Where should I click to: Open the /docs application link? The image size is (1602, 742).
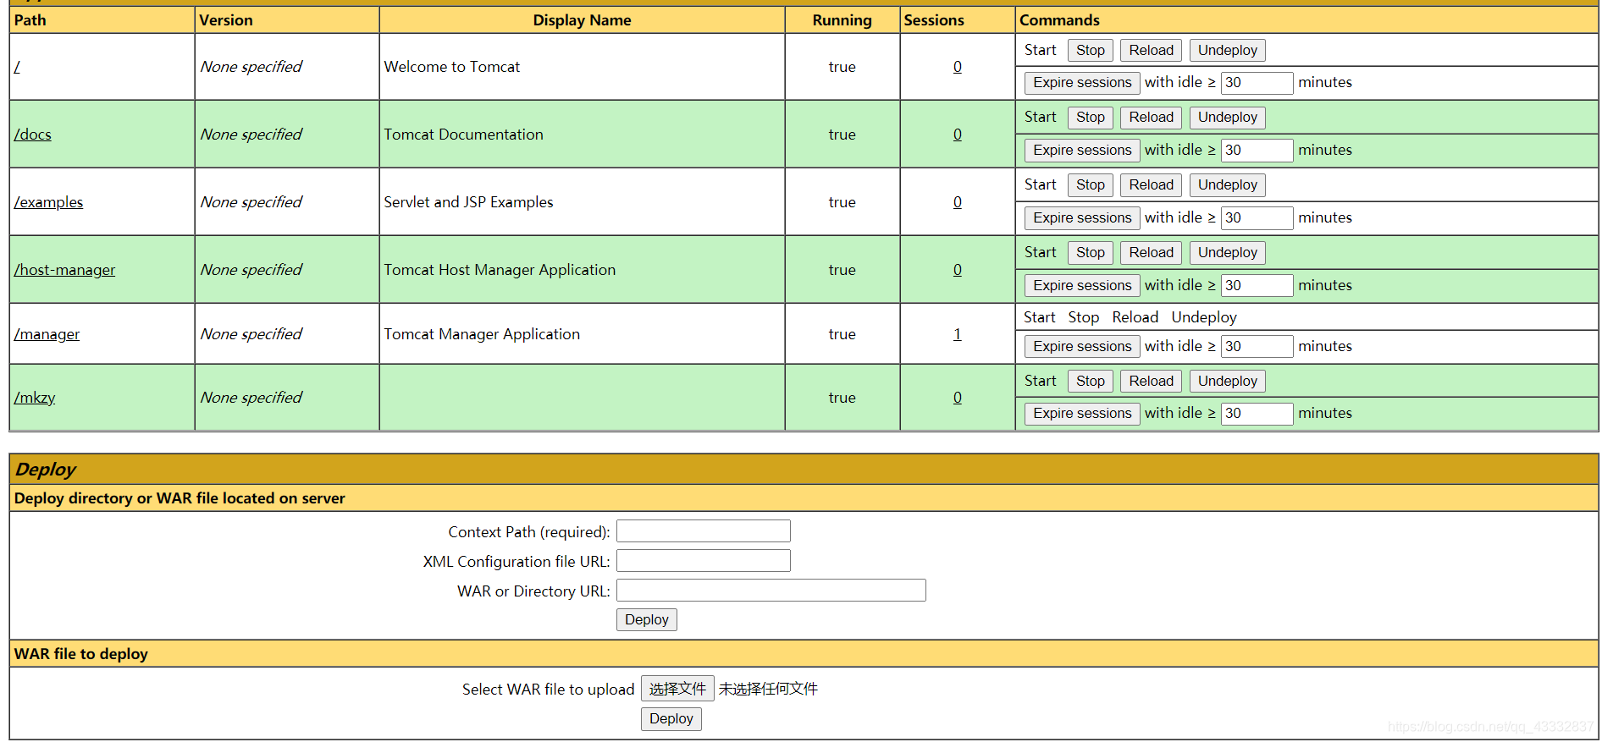point(33,135)
